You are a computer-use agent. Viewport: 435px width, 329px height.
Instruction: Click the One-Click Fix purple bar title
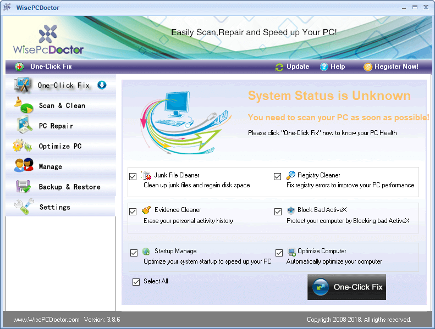pos(51,66)
